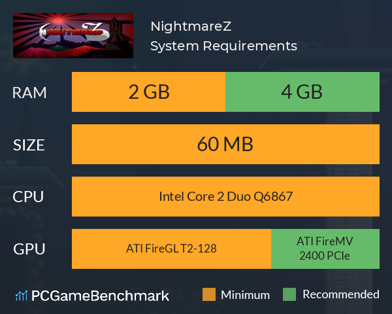Viewport: 392px width, 314px height.
Task: Click the SIZE row label
Action: coord(29,145)
